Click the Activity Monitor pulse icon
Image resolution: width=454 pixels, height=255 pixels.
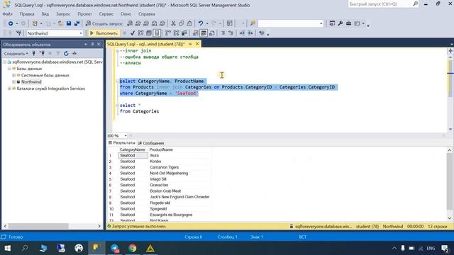[74, 54]
